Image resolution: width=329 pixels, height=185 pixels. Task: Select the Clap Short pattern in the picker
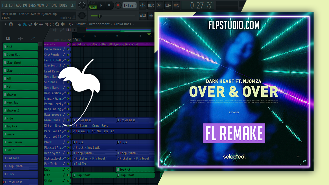click(x=20, y=63)
